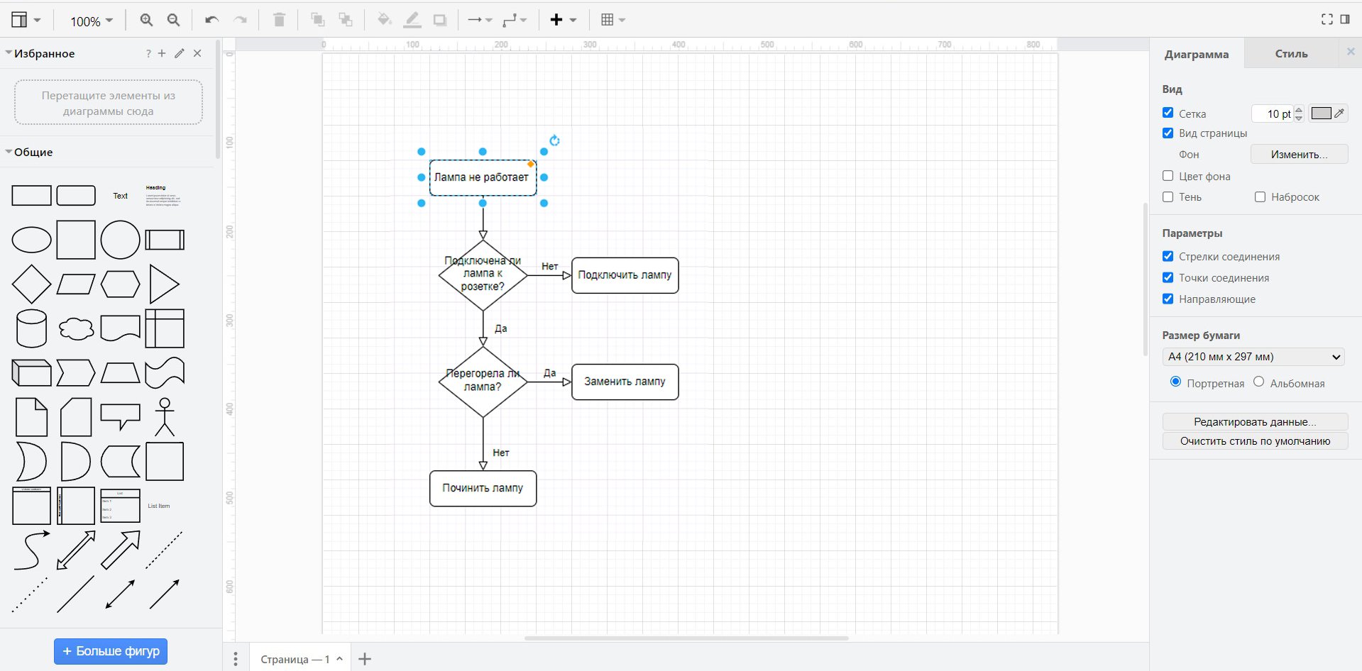
Task: Toggle the Сетка checkbox
Action: click(1168, 113)
